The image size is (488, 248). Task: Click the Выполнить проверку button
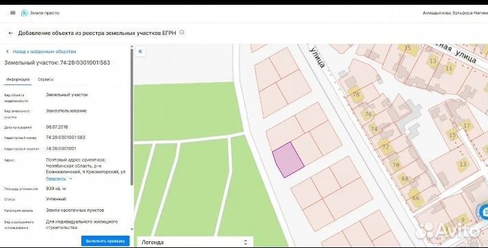click(105, 241)
